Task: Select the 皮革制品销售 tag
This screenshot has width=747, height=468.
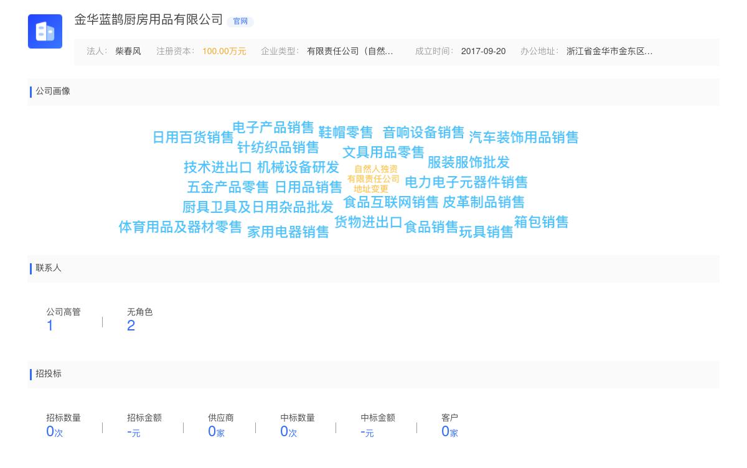Action: tap(484, 202)
